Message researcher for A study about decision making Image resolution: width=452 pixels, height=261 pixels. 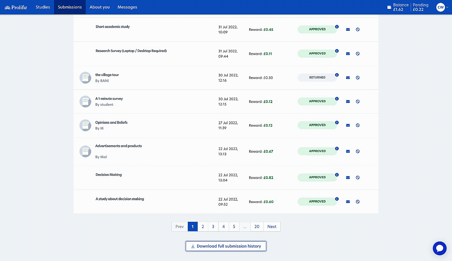348,202
